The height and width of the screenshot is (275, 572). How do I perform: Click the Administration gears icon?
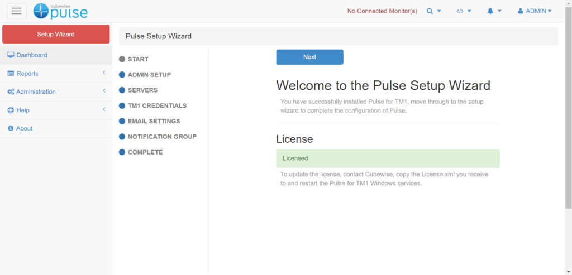(x=11, y=92)
